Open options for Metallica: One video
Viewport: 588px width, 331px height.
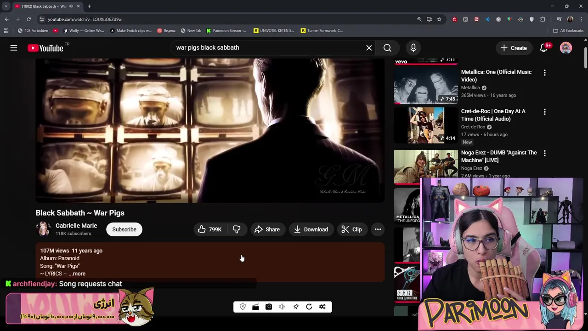545,73
